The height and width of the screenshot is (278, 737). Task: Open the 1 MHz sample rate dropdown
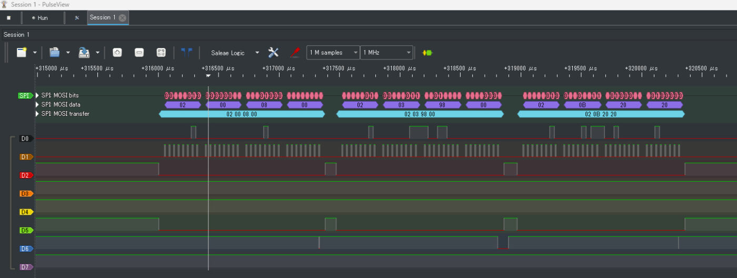(387, 53)
